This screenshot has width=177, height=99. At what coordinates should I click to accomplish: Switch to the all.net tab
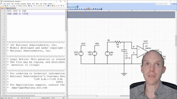3,8
